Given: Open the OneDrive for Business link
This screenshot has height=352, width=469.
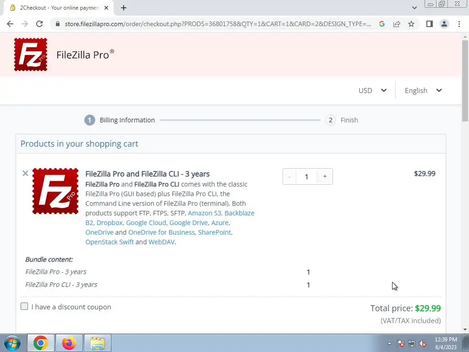Looking at the screenshot, I should (162, 232).
